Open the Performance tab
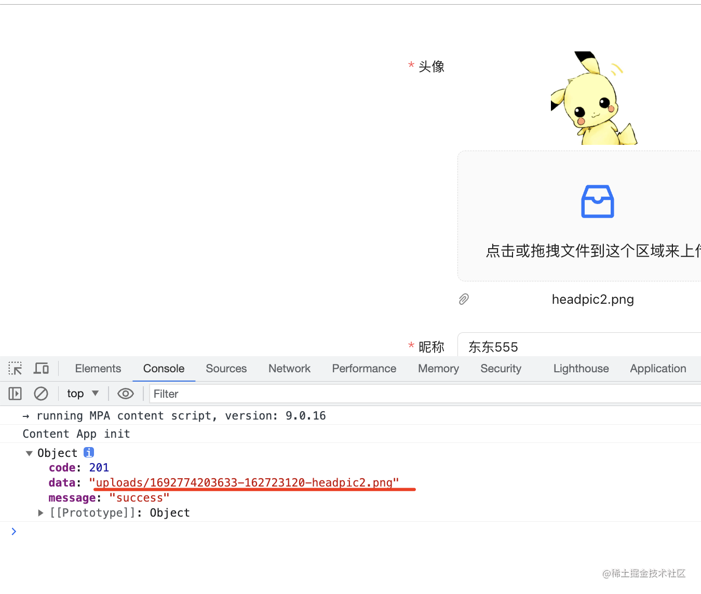 [364, 369]
